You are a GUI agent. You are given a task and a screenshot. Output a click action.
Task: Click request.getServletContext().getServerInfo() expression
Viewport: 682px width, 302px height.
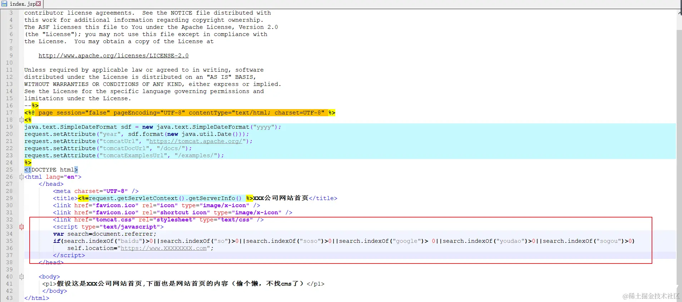coord(165,198)
